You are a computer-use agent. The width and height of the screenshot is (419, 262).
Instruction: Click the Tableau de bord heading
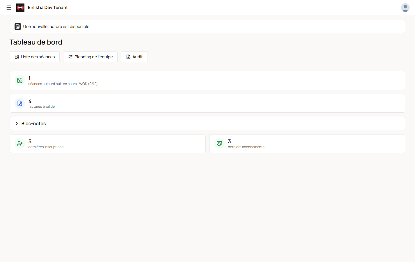(36, 42)
